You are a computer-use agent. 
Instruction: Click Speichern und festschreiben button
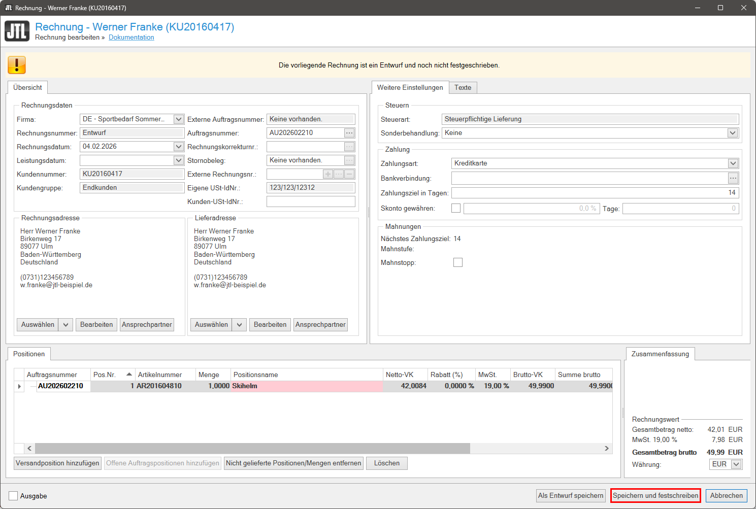[655, 495]
